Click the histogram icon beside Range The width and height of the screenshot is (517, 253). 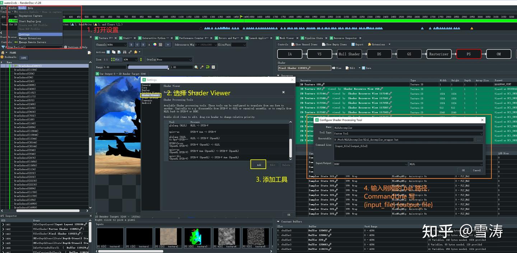(x=213, y=67)
